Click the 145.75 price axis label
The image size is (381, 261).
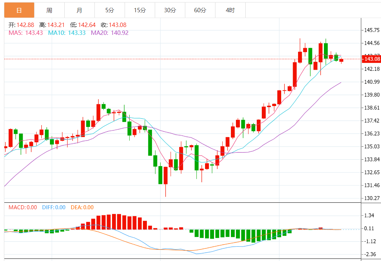click(372, 30)
